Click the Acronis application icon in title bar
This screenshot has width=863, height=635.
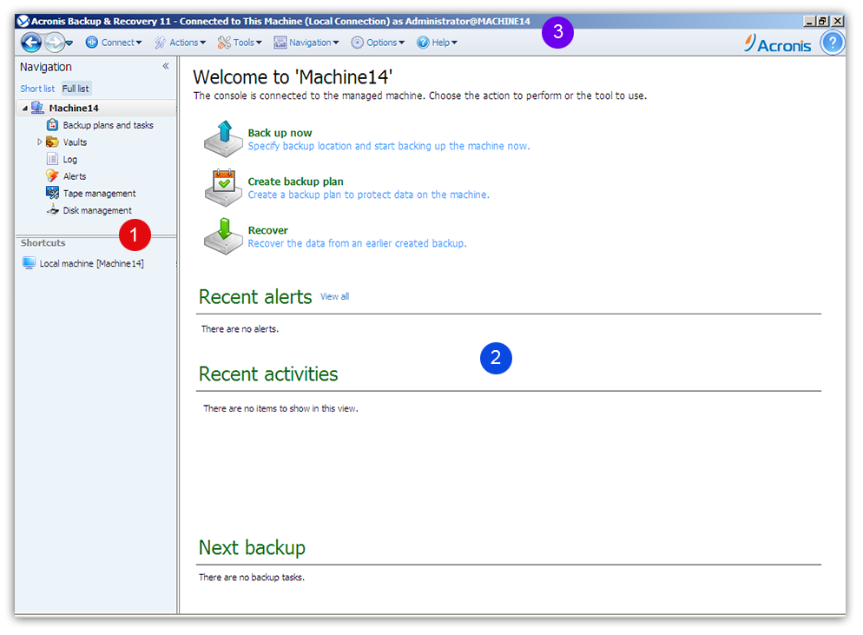click(x=23, y=21)
